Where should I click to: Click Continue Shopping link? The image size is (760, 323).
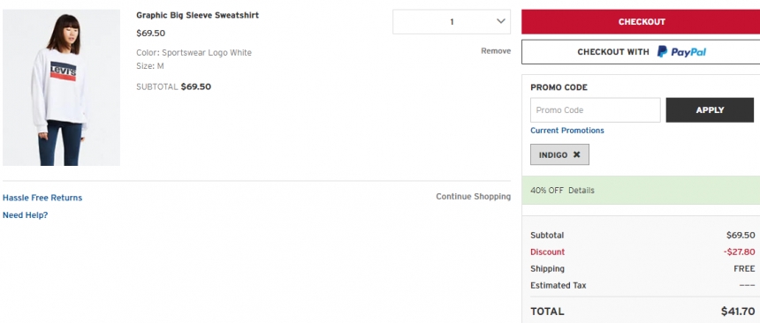473,196
